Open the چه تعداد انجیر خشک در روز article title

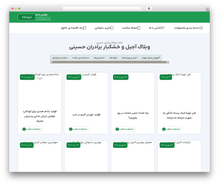click(133, 115)
